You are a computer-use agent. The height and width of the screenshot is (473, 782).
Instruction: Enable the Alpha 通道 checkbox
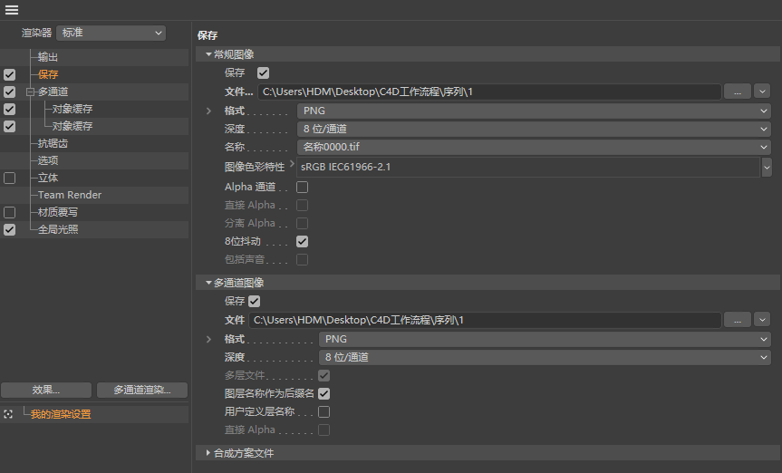pos(303,187)
